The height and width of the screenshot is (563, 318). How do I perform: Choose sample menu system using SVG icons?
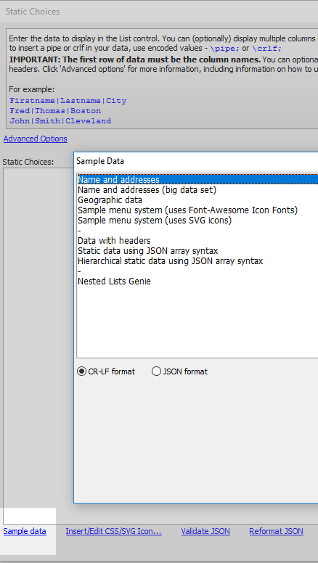tap(197, 220)
